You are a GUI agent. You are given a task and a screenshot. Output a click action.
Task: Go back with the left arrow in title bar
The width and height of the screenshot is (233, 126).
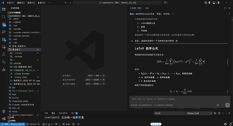66,3
